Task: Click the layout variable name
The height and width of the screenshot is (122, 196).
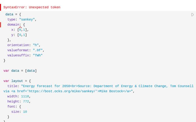Action: coord(17,81)
